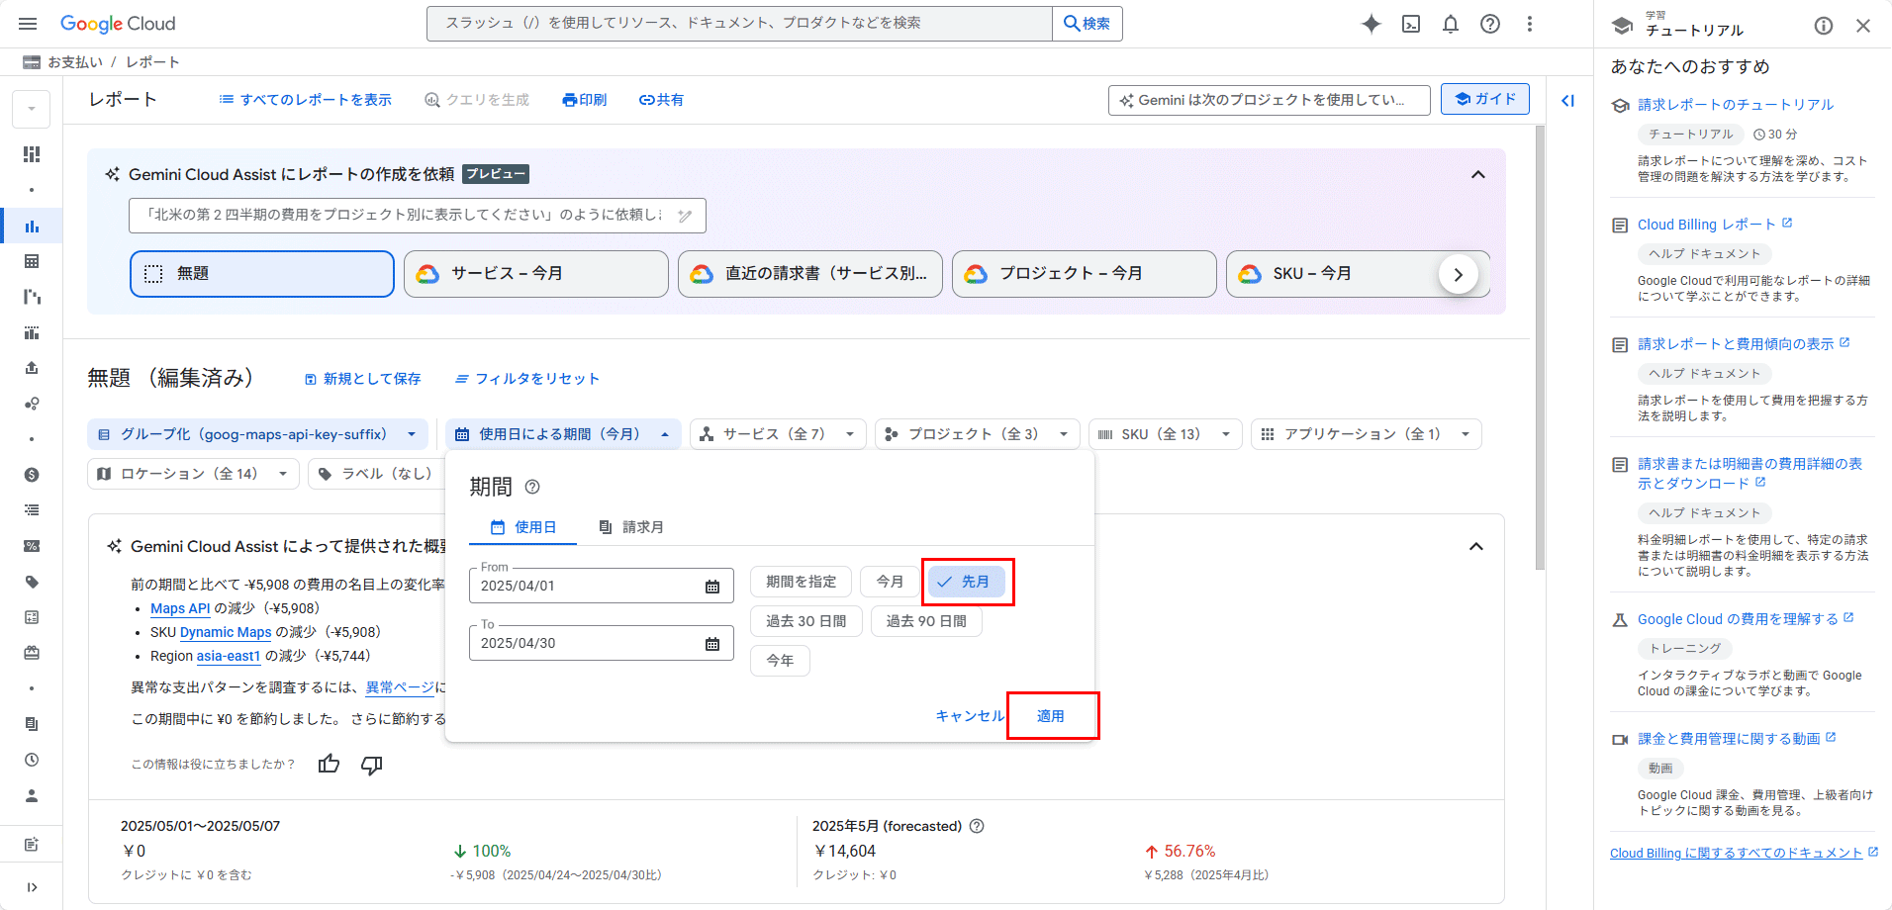
Task: Select the 無題 report preset
Action: [262, 274]
